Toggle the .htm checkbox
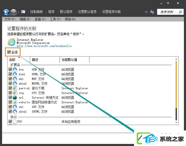This screenshot has width=186, height=146. pyautogui.click(x=10, y=69)
